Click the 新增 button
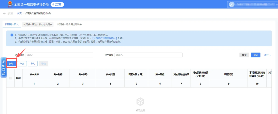This screenshot has width=278, height=114. coord(11,64)
